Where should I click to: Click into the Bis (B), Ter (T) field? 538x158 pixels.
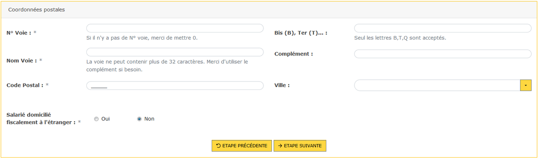pos(442,28)
